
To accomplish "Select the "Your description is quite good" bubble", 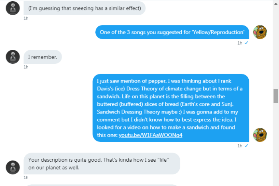I will click(x=102, y=163).
